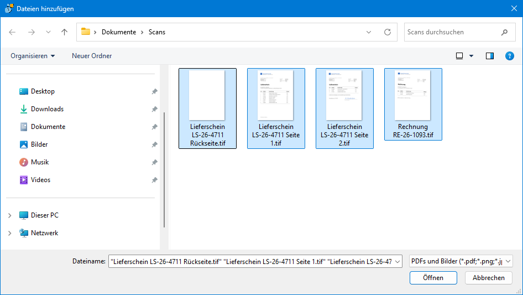Close the 'Dateien hinzufügen' dialog
523x295 pixels.
514,8
